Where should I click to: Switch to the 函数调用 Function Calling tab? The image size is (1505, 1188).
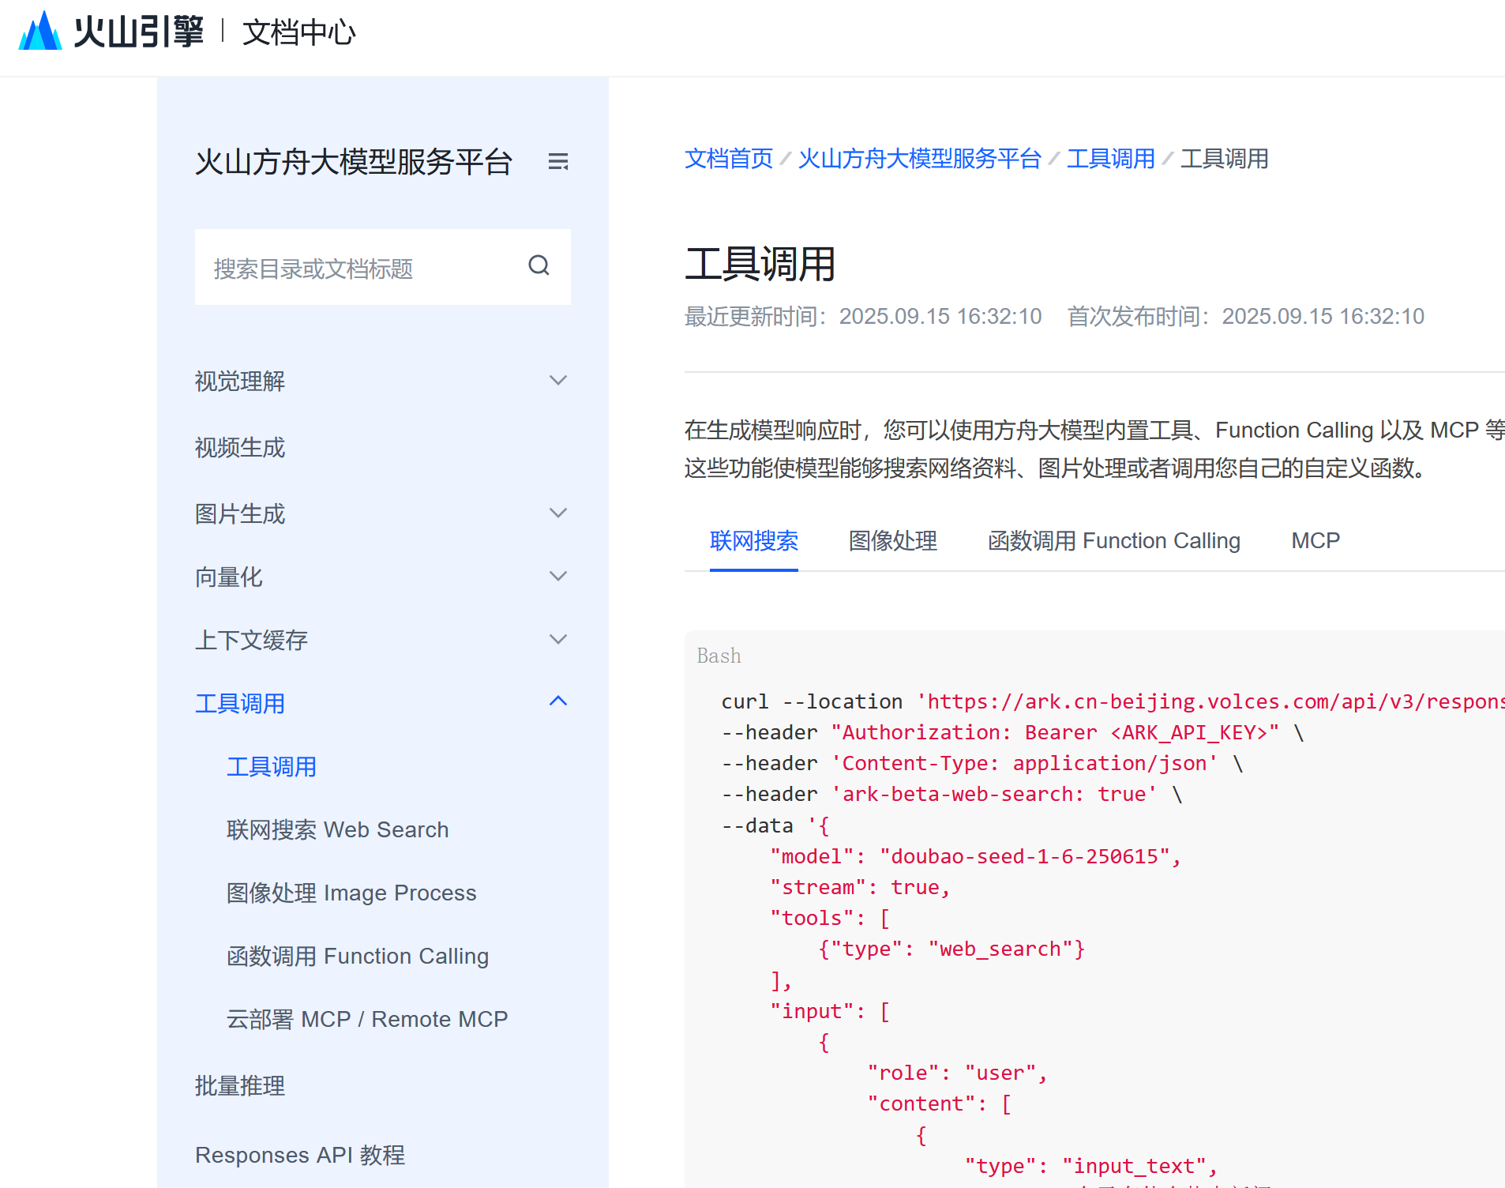[x=1113, y=541]
